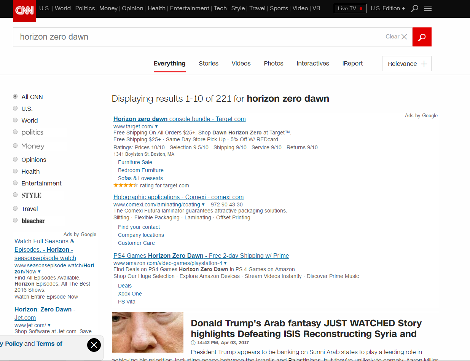Open Money in the top navigation
470x361 pixels.
tap(108, 8)
